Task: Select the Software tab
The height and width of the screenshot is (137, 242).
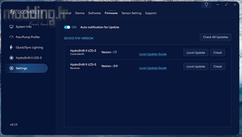Action: 95,13
